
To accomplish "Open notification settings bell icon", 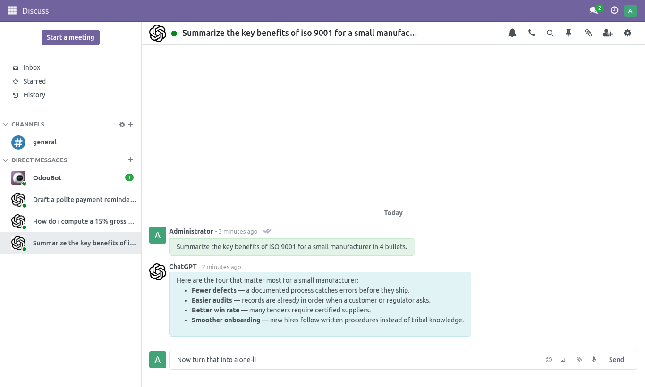I will coord(512,33).
